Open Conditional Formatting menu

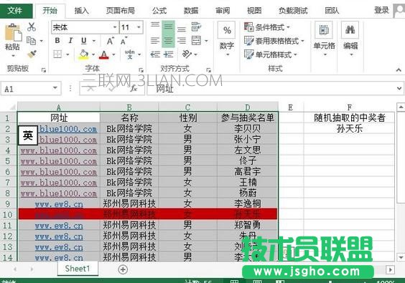pos(267,27)
